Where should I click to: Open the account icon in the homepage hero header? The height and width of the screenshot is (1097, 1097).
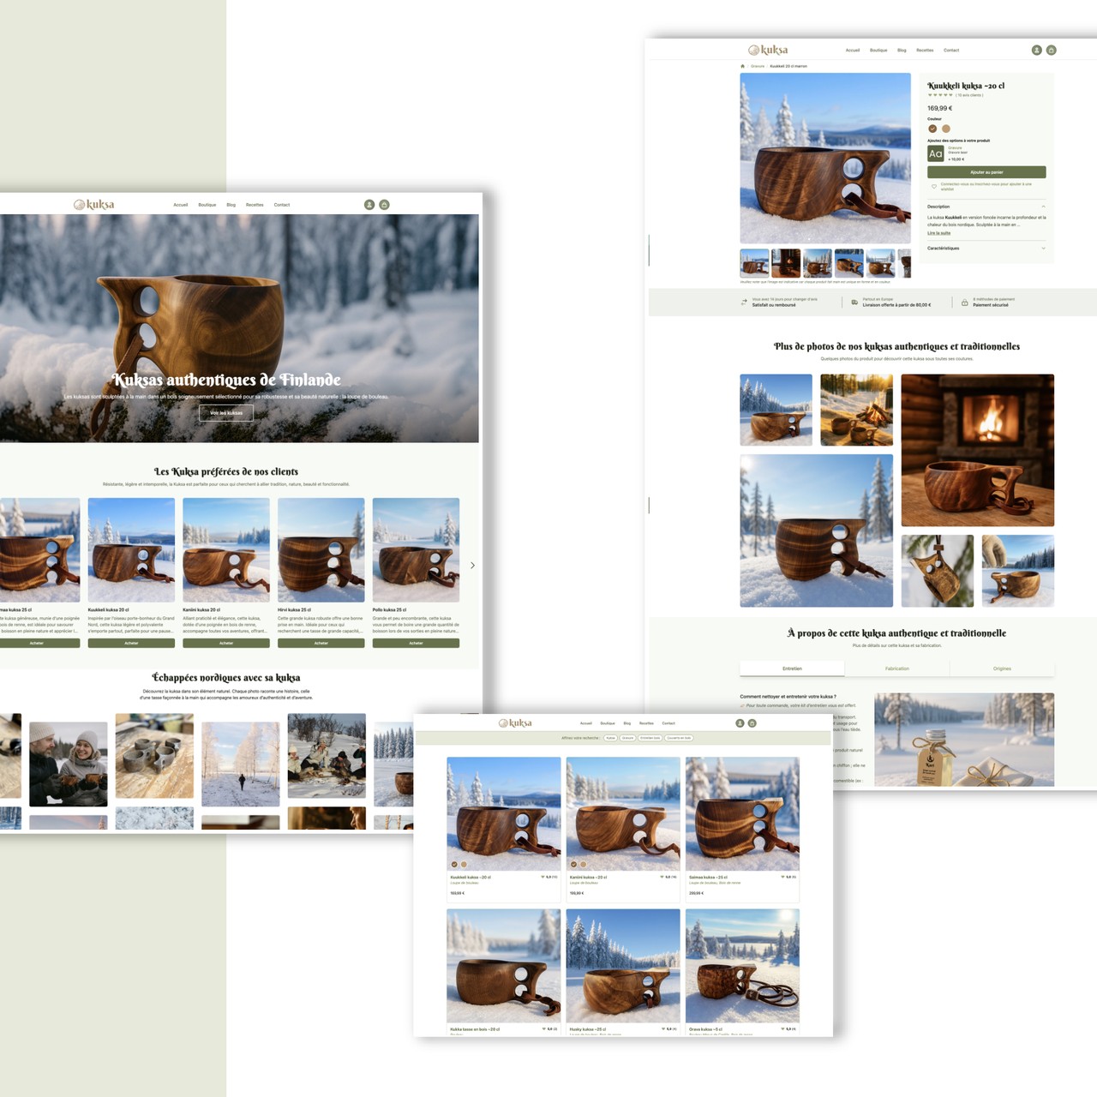click(x=369, y=205)
